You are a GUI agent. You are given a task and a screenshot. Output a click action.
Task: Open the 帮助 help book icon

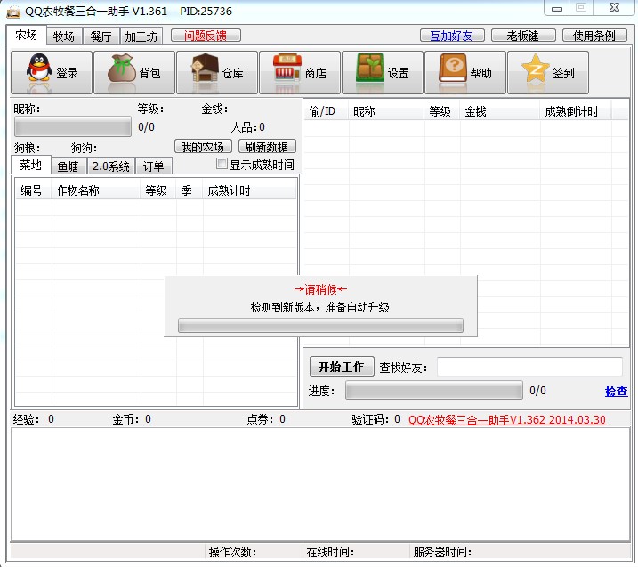(465, 73)
